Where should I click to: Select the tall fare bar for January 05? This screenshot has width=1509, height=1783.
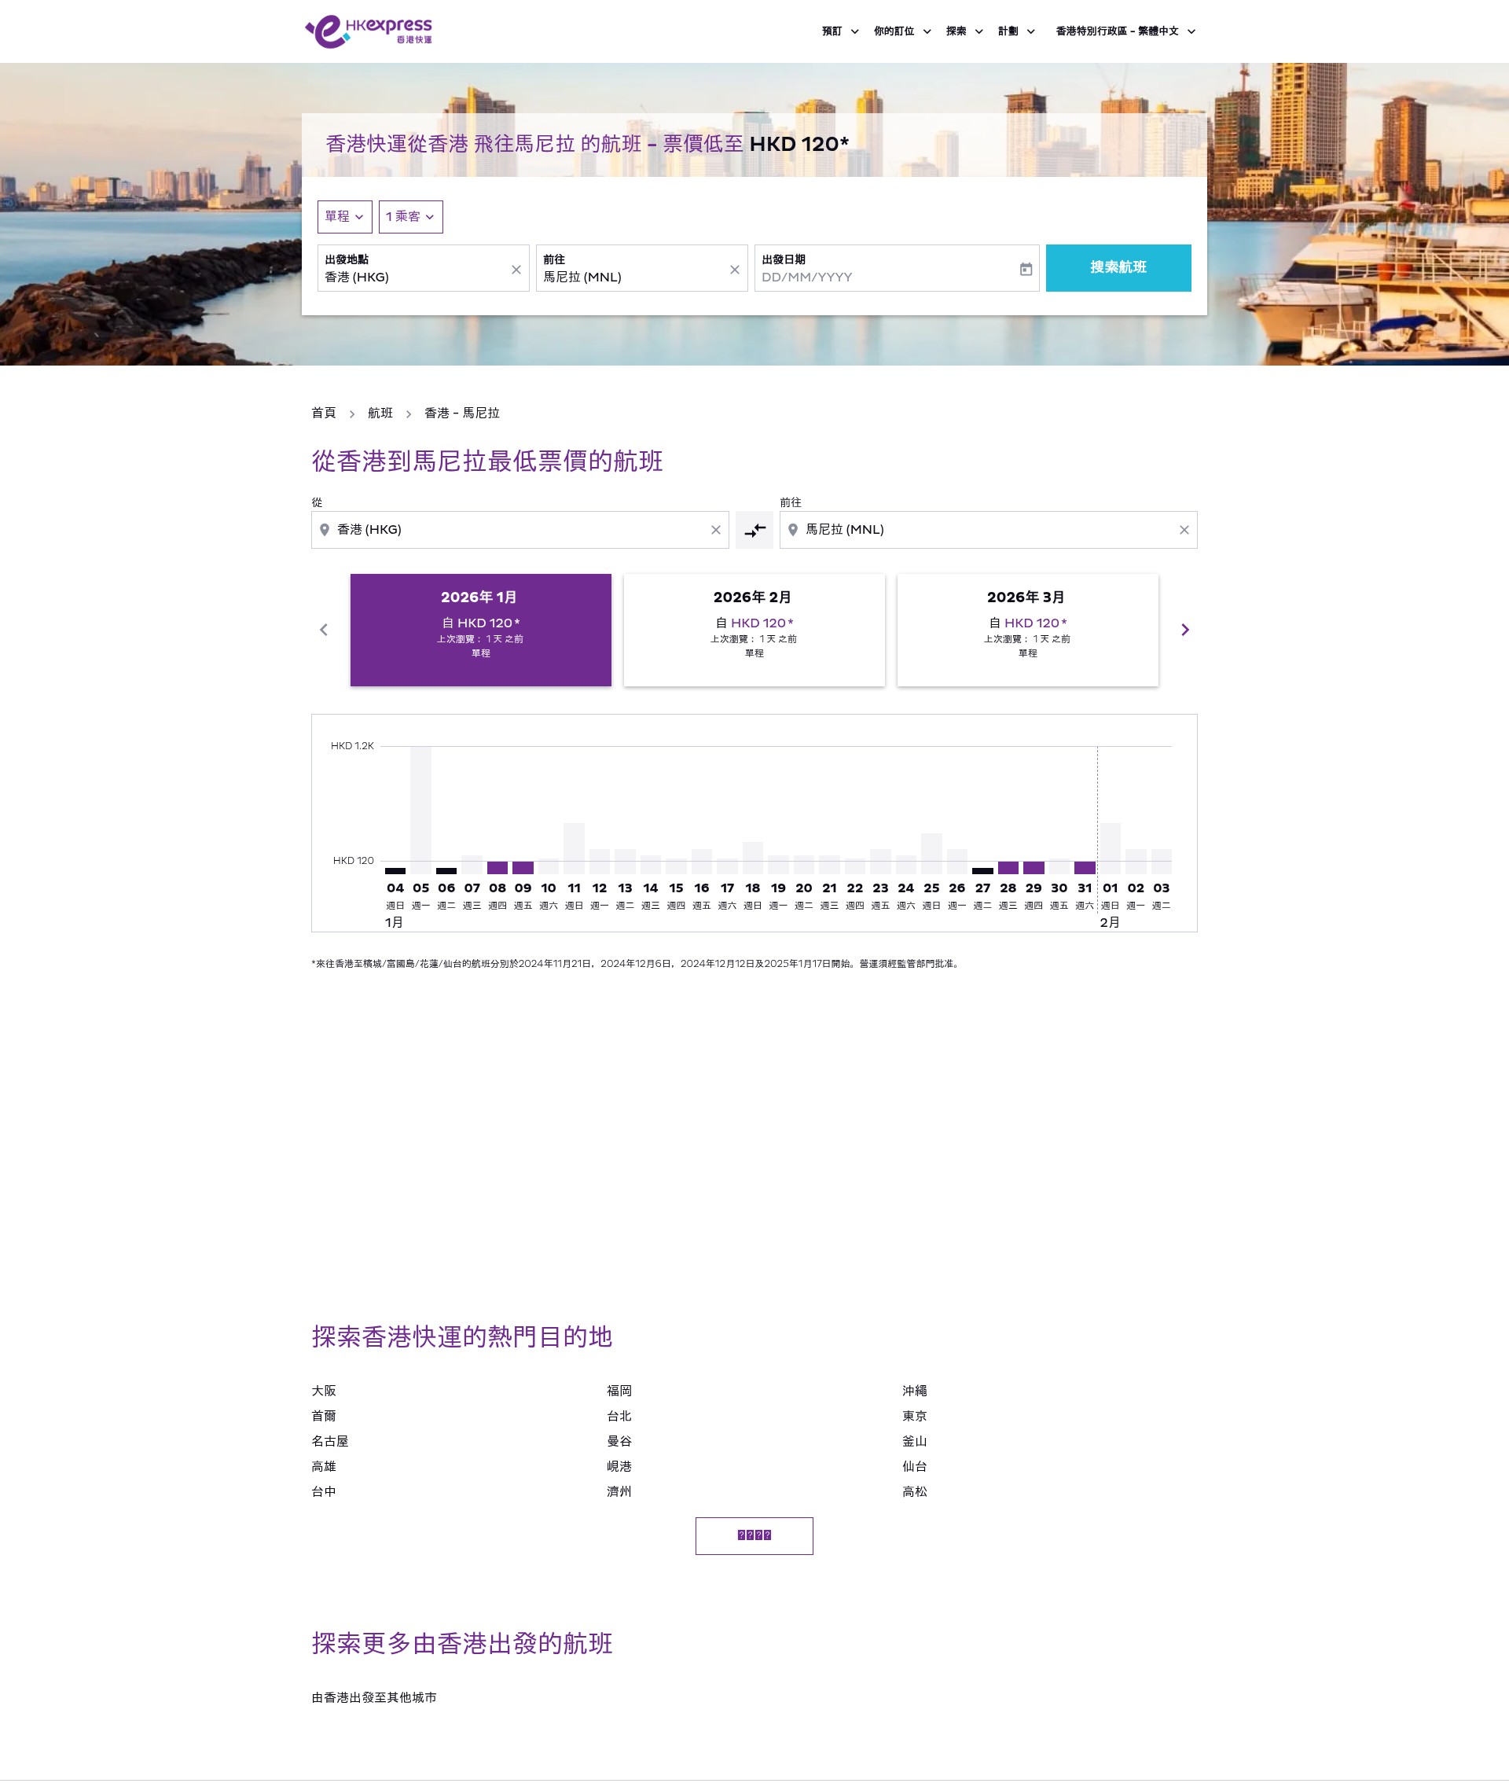(421, 810)
